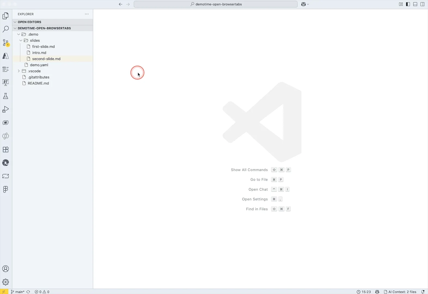Click the demotime-open-browsertabs command center search
Screen dimensions: 428x294
216,4
